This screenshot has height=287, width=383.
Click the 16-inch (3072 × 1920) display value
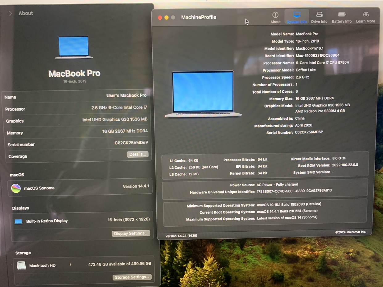129,220
